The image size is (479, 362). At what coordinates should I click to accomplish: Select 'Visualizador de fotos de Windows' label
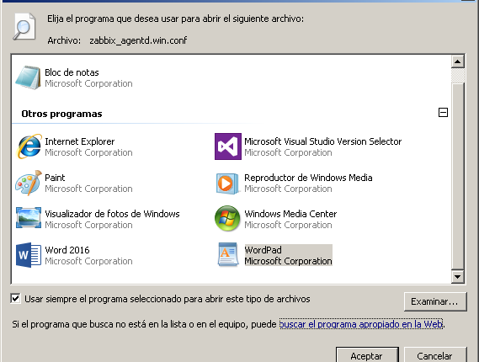(112, 214)
